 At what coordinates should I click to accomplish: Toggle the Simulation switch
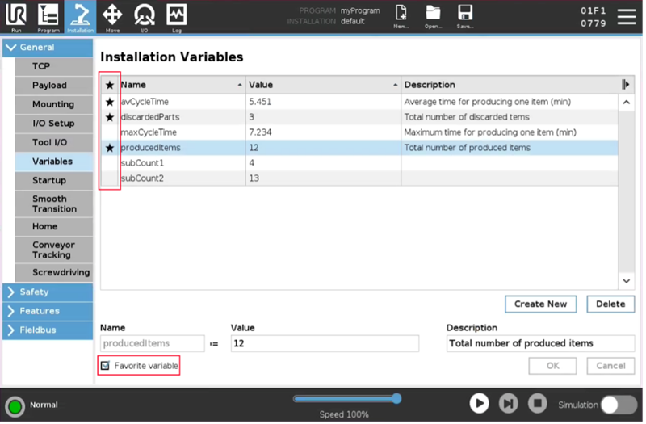(x=619, y=405)
